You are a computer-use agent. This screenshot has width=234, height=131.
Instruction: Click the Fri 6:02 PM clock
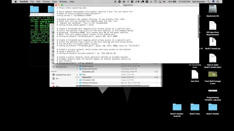pyautogui.click(x=184, y=1)
